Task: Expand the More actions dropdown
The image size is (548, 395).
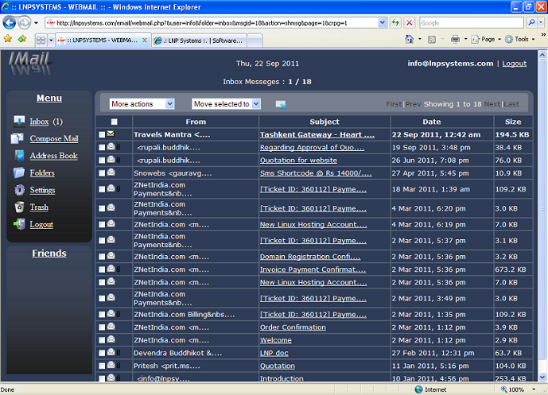Action: [x=142, y=104]
